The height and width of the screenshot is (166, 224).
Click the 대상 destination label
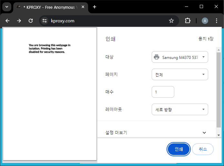coord(109,57)
